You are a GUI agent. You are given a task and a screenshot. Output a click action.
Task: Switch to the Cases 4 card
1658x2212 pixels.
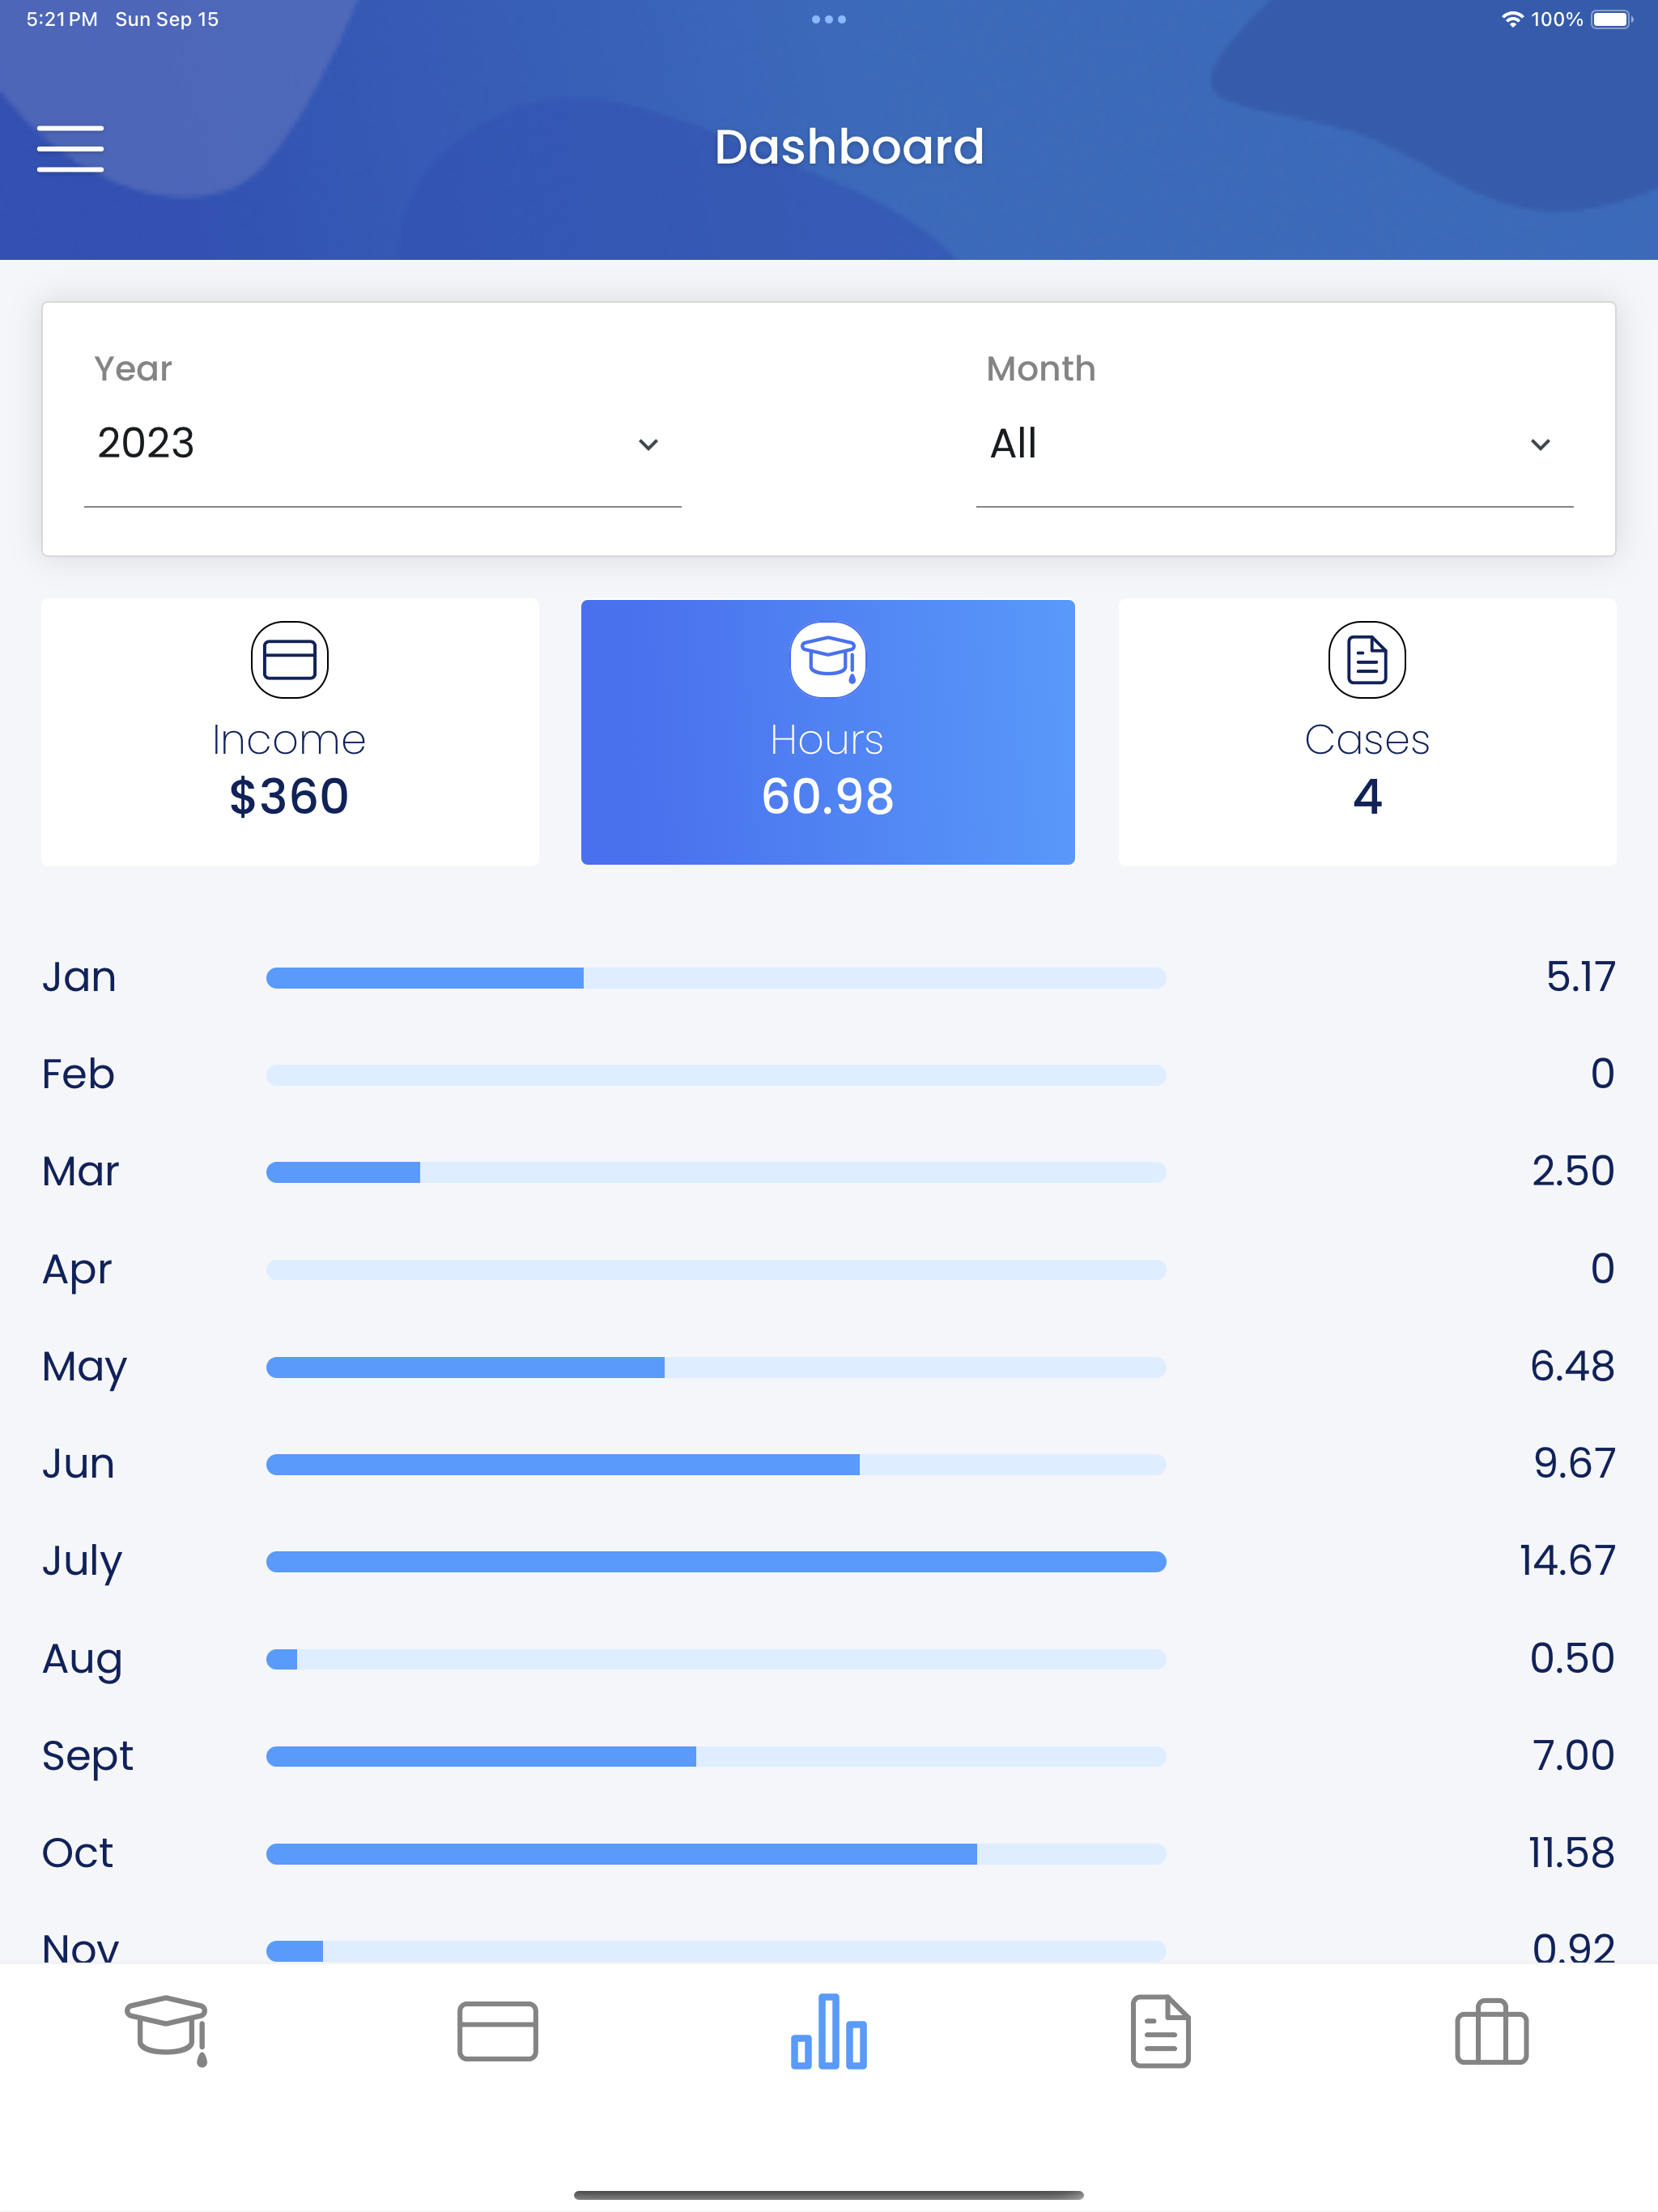(1367, 732)
